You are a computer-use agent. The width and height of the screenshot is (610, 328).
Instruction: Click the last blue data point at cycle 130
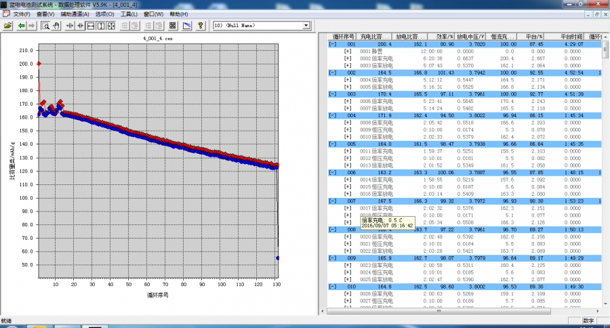278,258
